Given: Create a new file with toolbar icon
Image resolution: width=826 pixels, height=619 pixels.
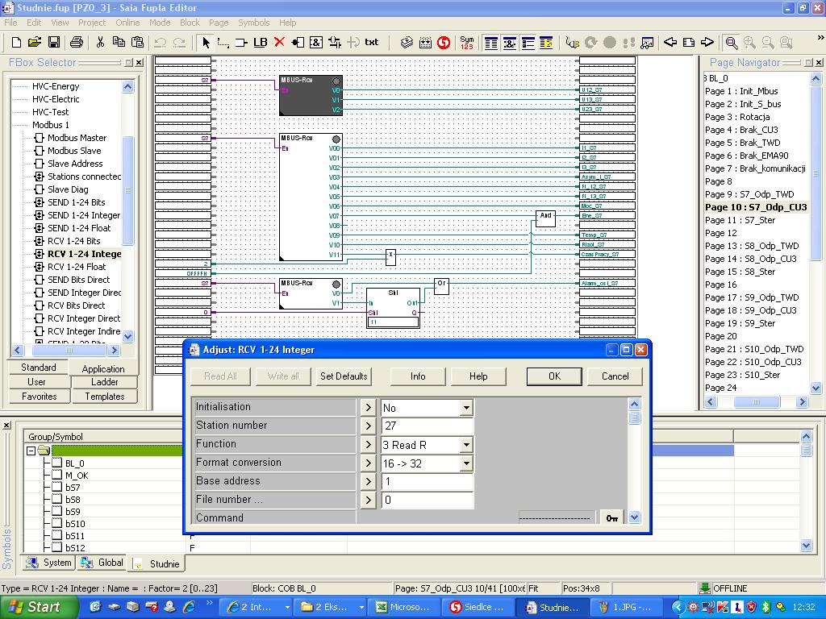Looking at the screenshot, I should click(16, 42).
